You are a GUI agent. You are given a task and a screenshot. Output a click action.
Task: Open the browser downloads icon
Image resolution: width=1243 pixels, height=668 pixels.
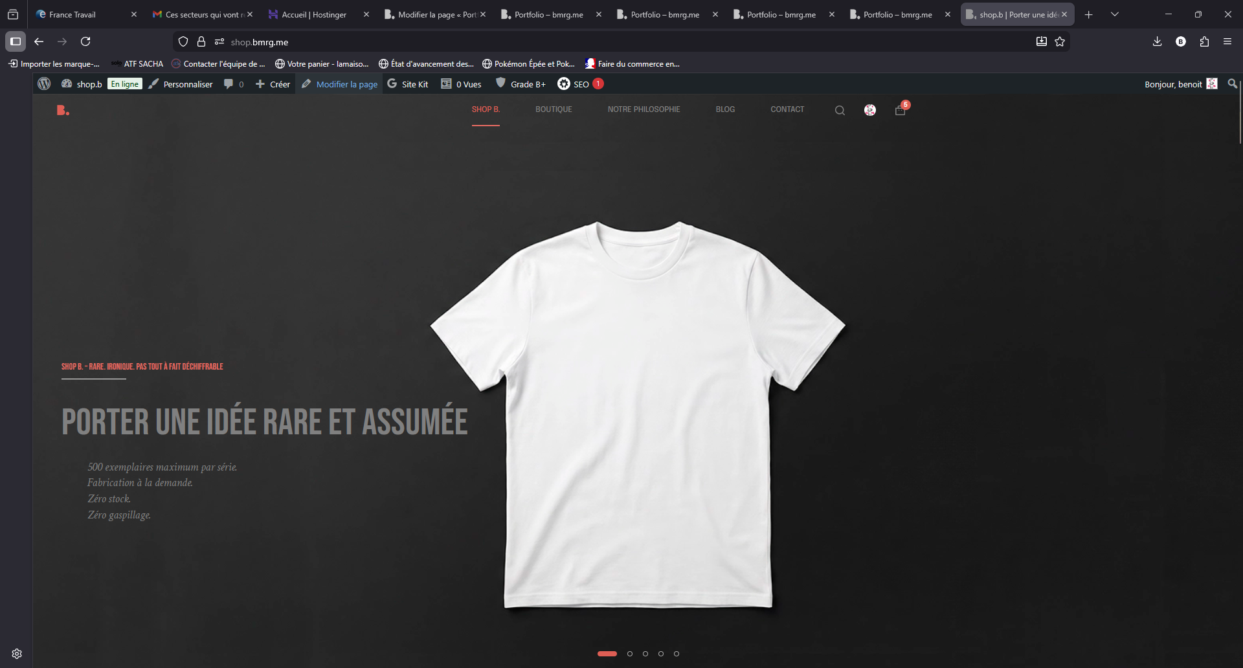tap(1157, 41)
